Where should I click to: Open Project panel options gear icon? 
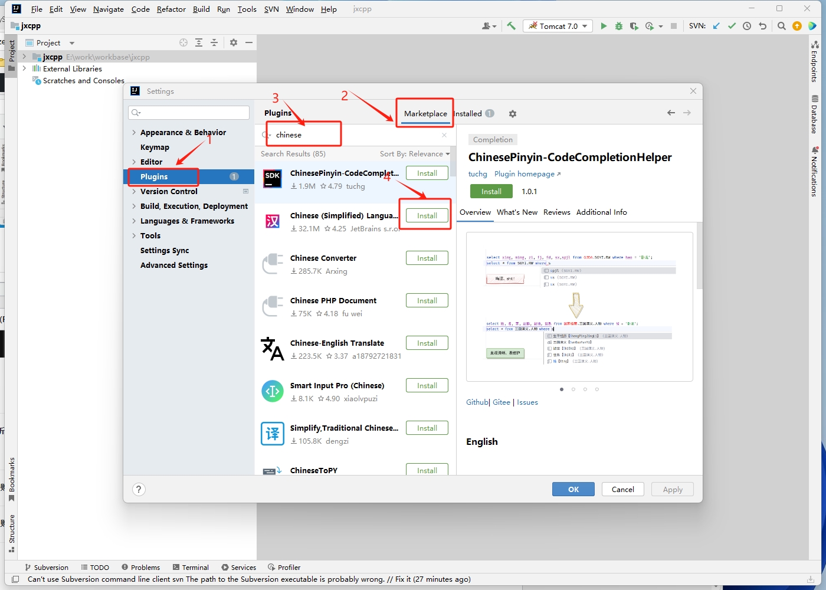coord(234,42)
